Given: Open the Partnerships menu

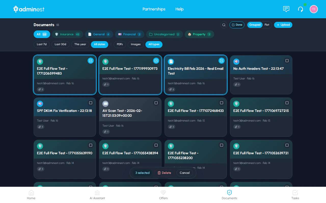Looking at the screenshot, I should click(x=154, y=9).
